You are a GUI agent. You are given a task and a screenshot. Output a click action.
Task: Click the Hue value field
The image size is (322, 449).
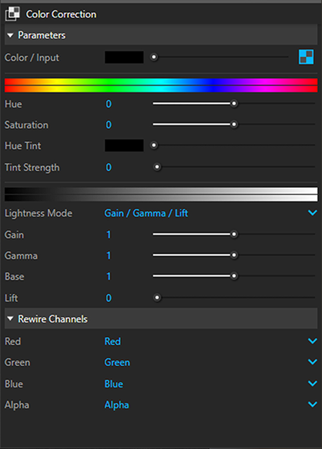tap(109, 104)
